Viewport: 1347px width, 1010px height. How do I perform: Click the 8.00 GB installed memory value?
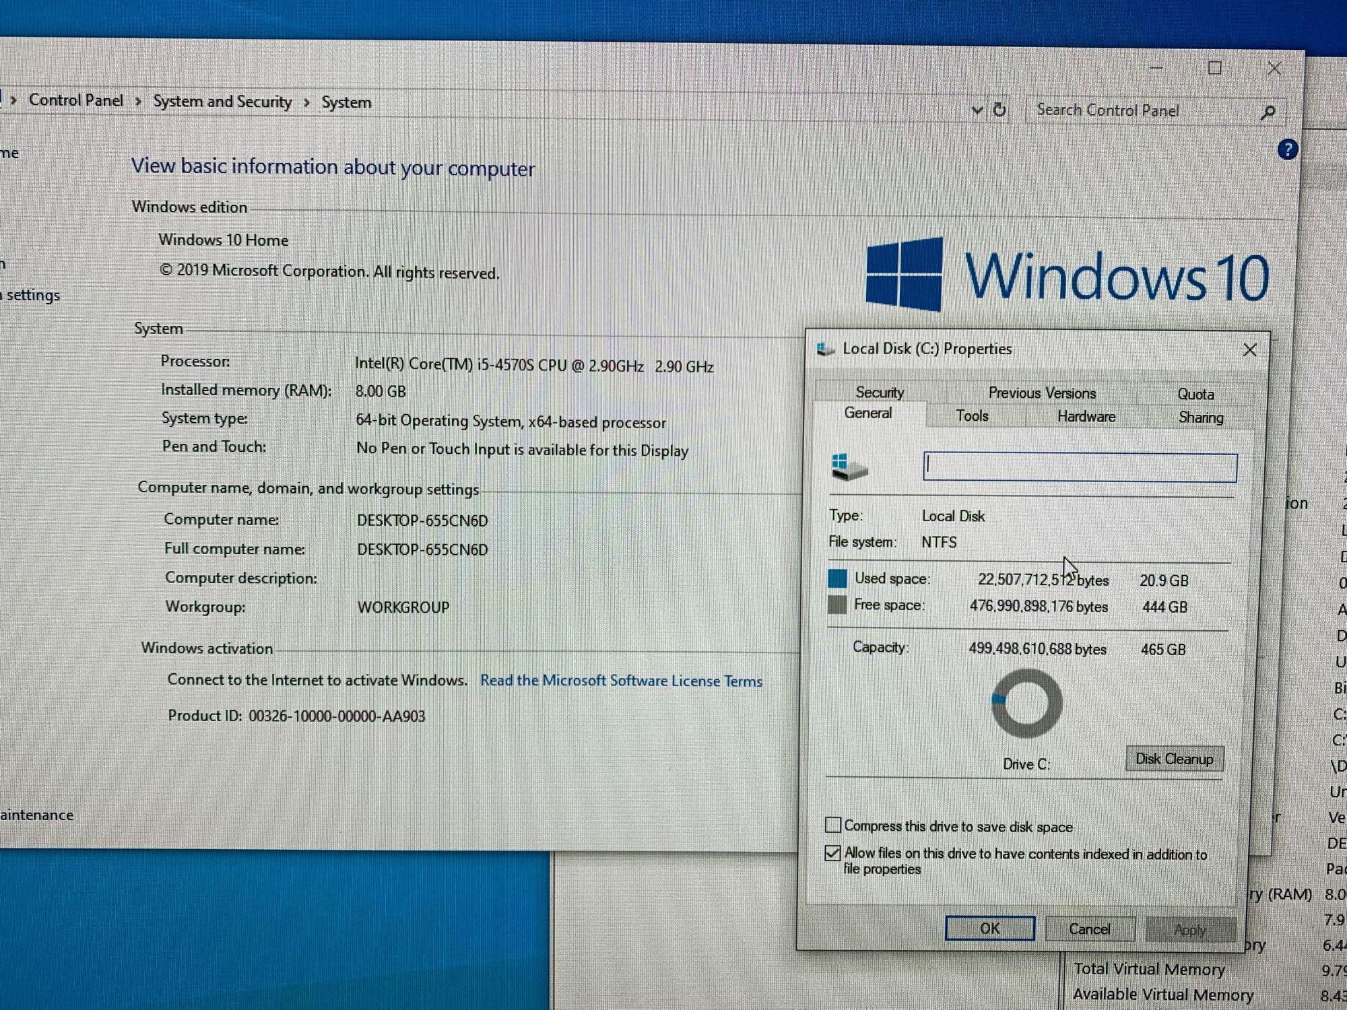(x=381, y=391)
